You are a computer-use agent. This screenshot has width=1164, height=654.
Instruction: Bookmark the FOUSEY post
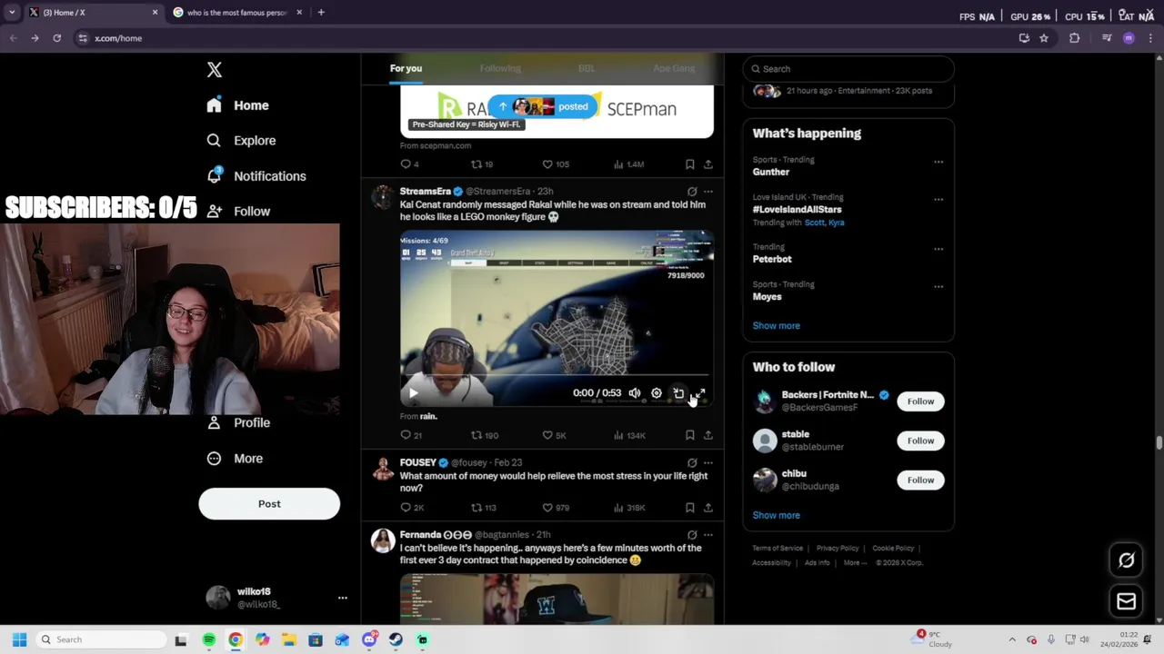pyautogui.click(x=690, y=508)
